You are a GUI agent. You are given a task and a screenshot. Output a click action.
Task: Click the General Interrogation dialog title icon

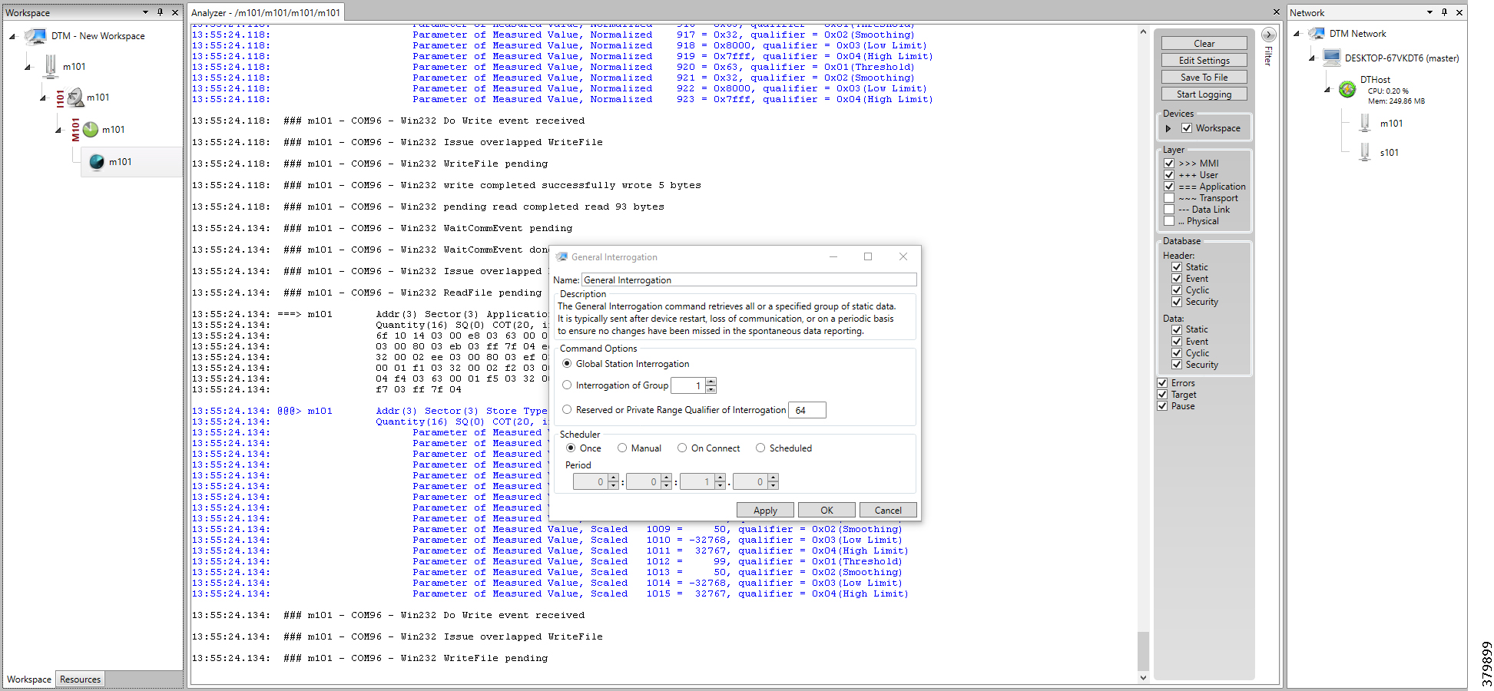tap(561, 257)
